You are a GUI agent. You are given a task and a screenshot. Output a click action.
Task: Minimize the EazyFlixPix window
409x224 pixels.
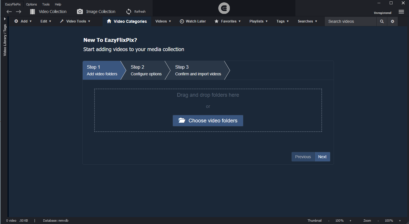[379, 3]
